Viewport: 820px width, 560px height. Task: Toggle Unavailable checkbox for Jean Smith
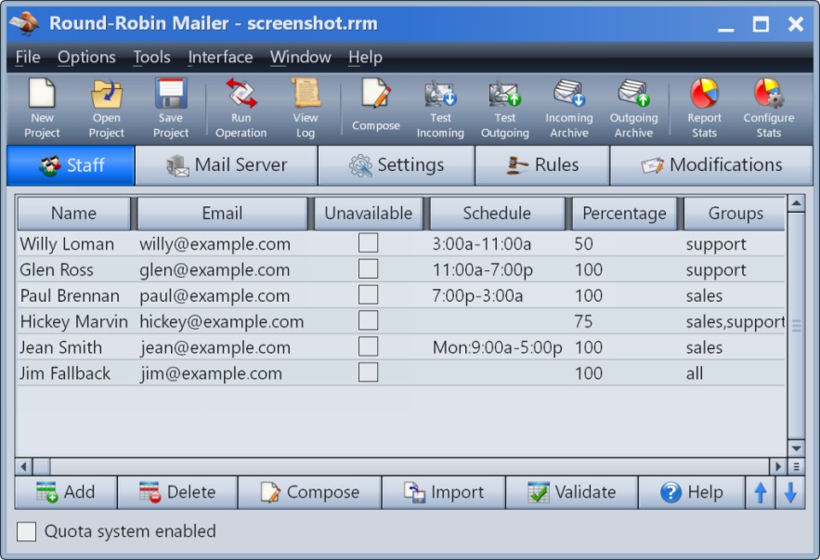click(x=369, y=346)
